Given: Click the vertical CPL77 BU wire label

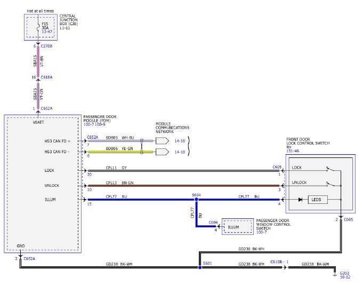Looking at the screenshot, I should click(196, 213).
